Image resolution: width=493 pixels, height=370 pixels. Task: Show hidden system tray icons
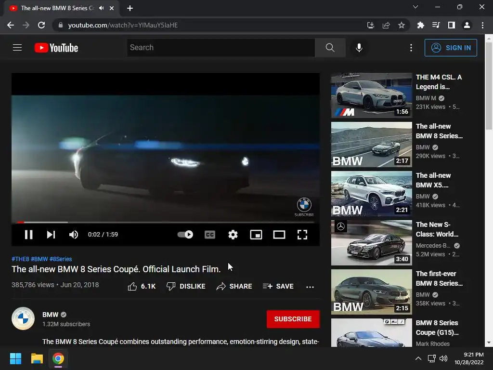(x=418, y=358)
